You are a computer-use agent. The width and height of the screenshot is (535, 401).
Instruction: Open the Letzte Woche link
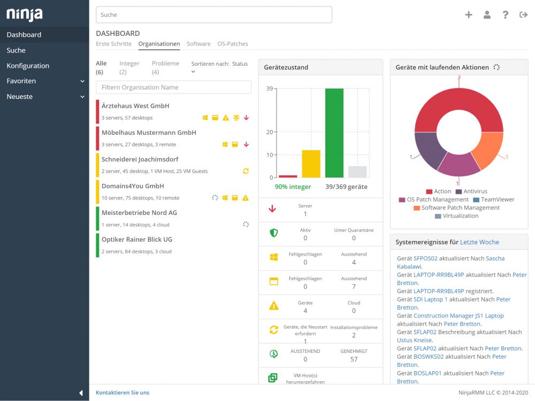[x=479, y=242]
